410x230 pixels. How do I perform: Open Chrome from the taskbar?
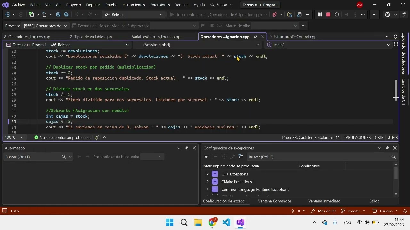(x=212, y=222)
